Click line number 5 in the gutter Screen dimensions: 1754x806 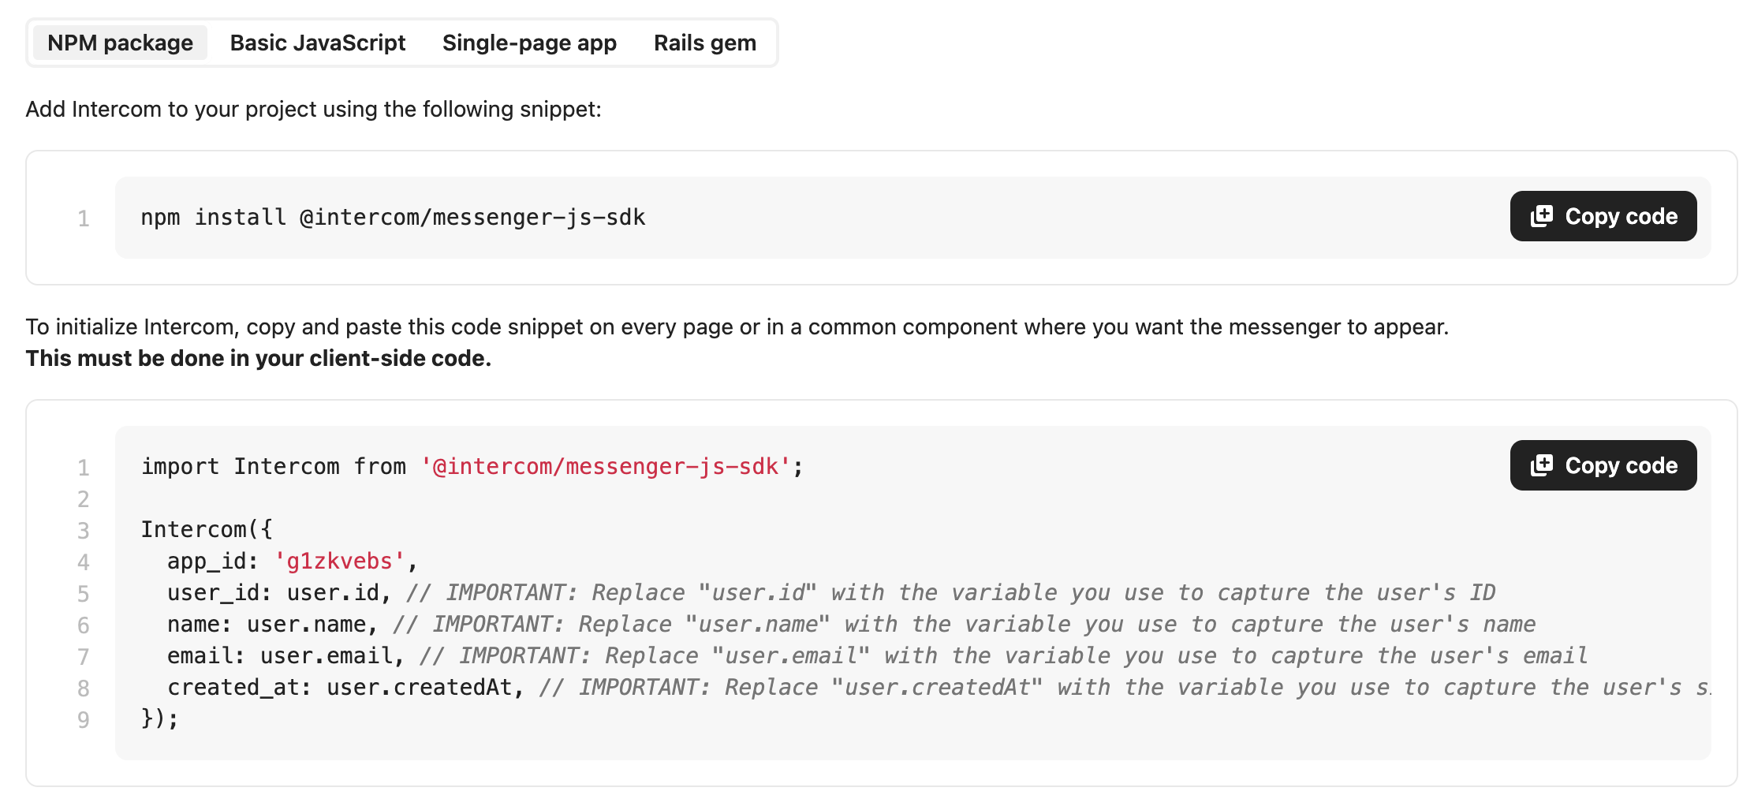tap(83, 594)
